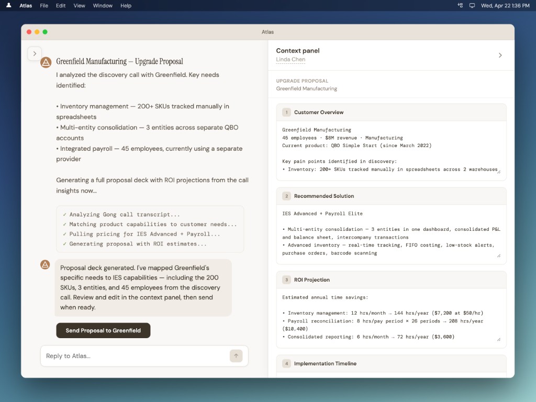The image size is (536, 402).
Task: Click the 'Generating proposal with ROI estimates...' step
Action: (138, 244)
